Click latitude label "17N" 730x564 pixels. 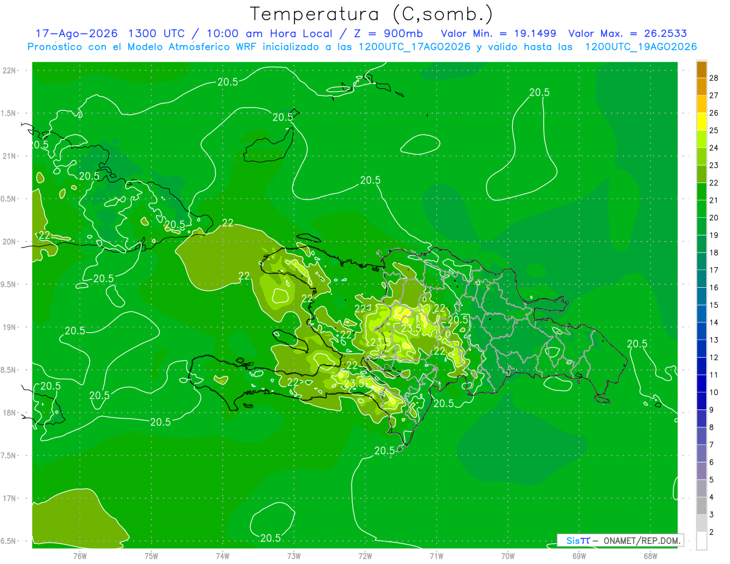click(x=10, y=498)
